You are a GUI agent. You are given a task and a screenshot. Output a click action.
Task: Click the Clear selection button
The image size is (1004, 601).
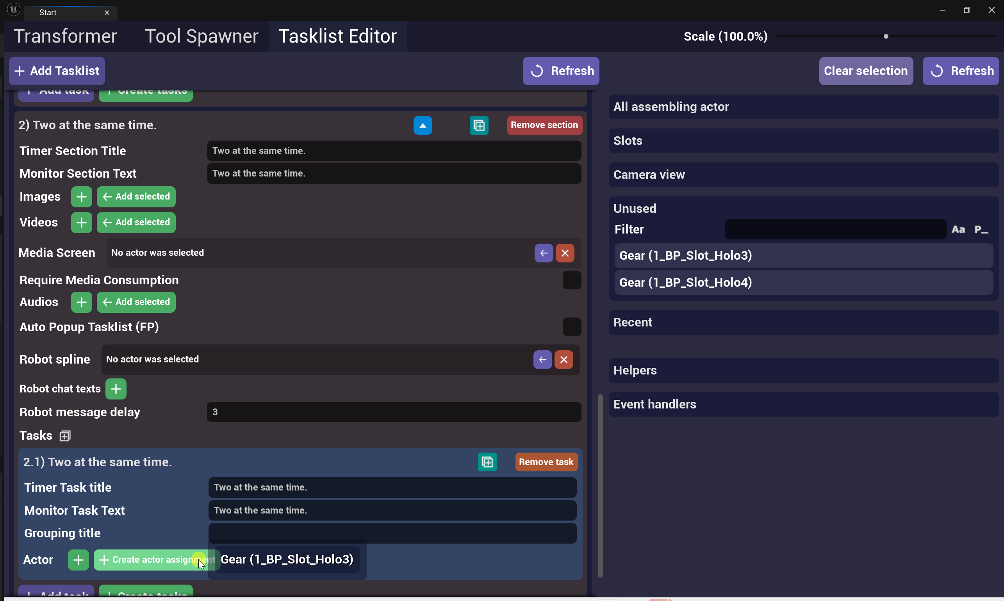click(x=865, y=71)
